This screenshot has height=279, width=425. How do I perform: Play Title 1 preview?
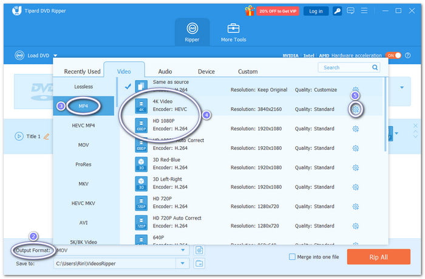tap(19, 136)
